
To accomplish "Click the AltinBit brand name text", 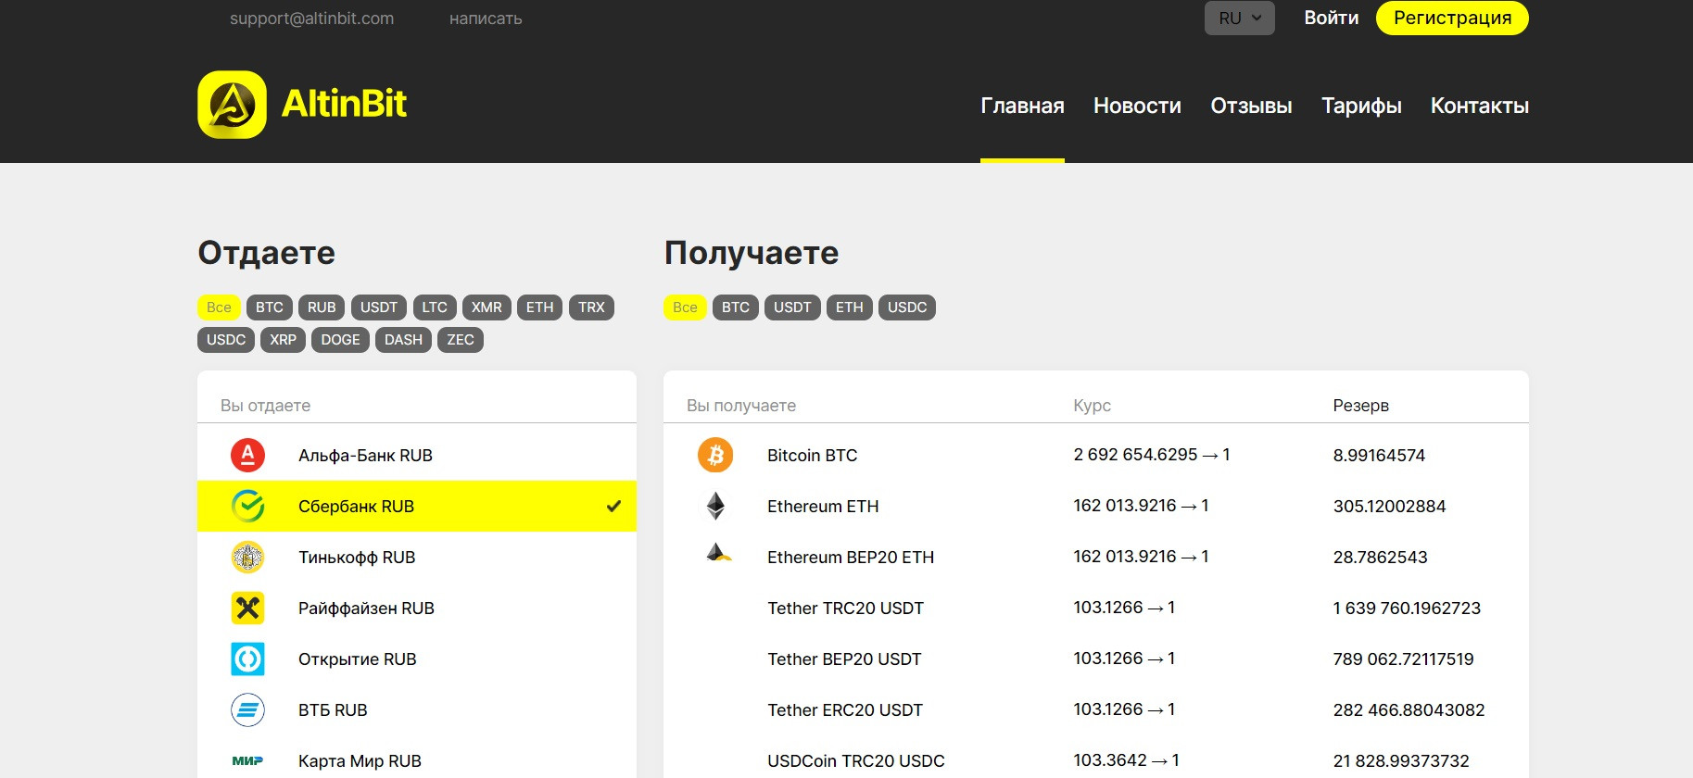I will click(x=344, y=104).
